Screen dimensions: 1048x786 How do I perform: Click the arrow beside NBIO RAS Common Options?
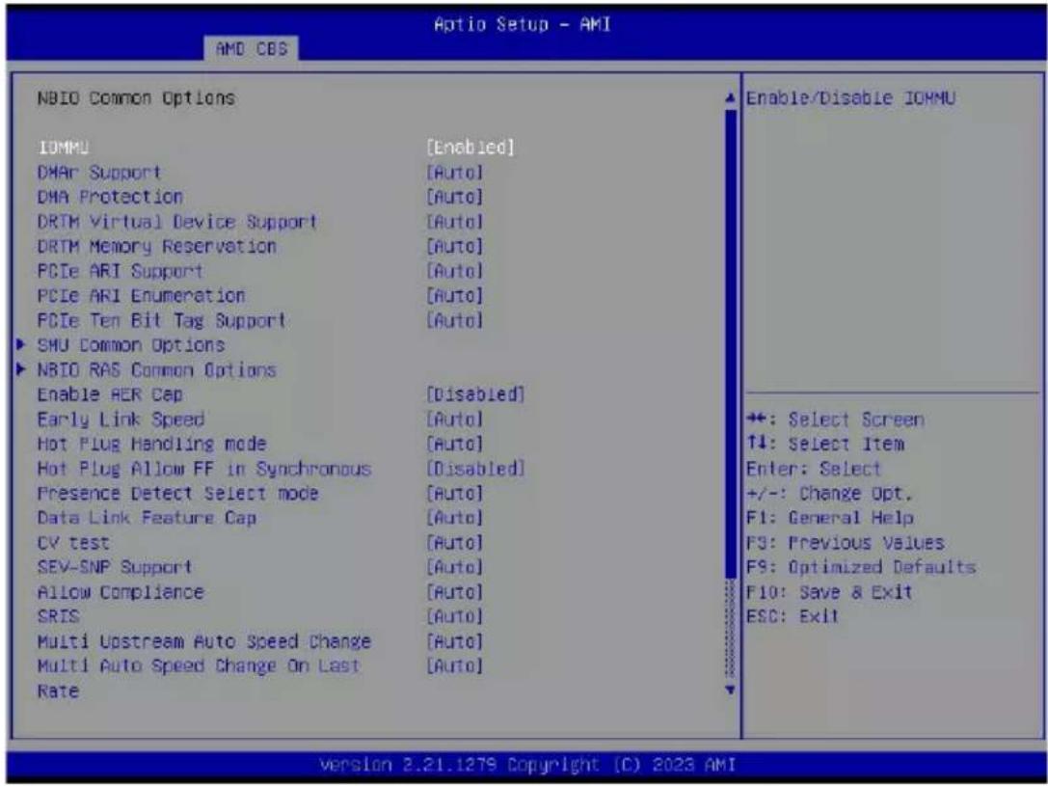tap(20, 369)
